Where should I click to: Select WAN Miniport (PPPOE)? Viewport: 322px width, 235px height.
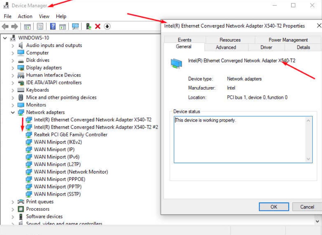[60, 179]
